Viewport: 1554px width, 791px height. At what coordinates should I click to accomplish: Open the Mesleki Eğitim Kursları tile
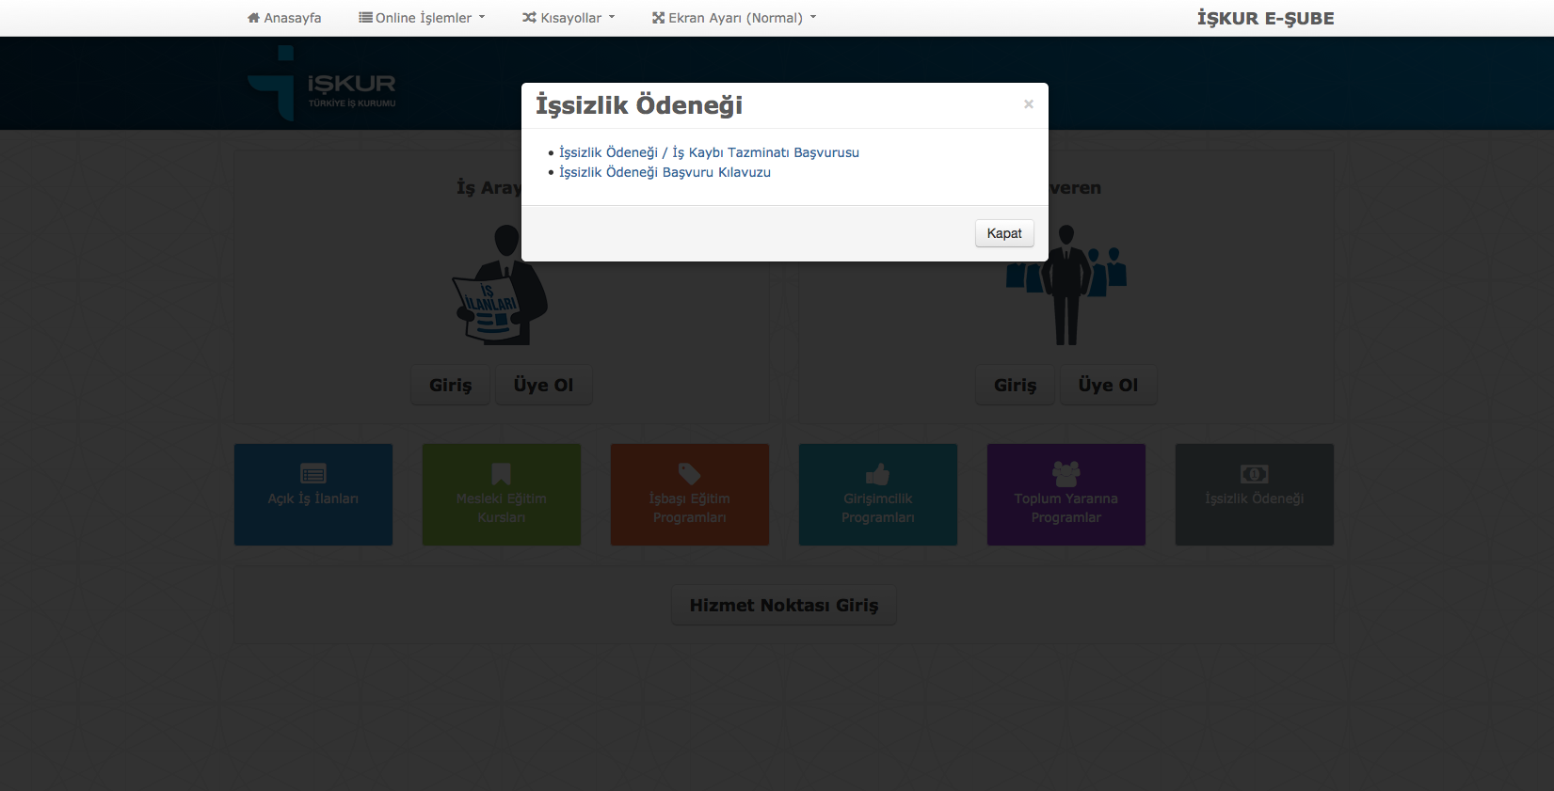tap(501, 495)
